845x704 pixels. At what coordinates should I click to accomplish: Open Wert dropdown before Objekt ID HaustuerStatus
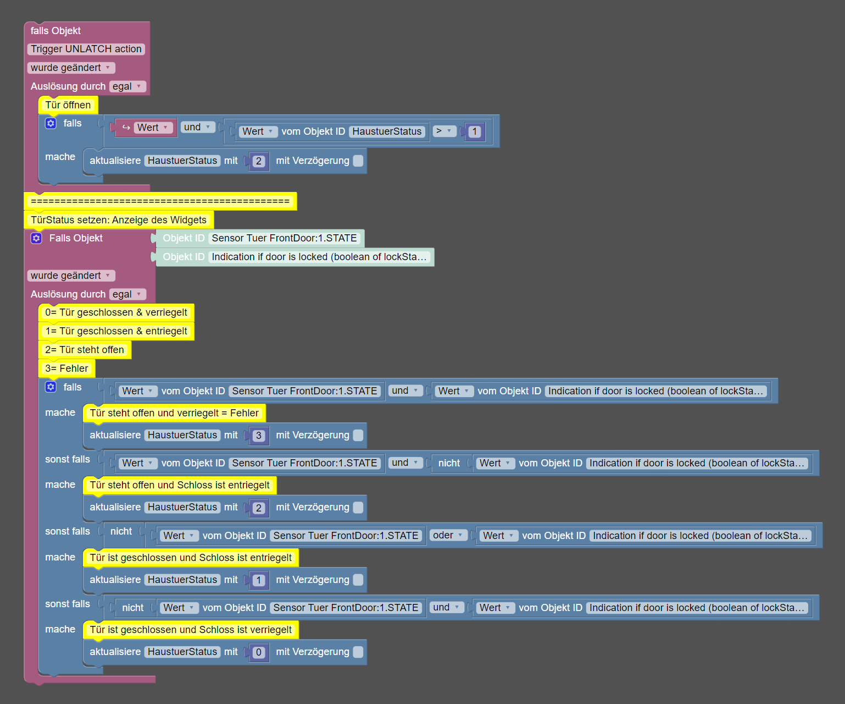tap(258, 131)
